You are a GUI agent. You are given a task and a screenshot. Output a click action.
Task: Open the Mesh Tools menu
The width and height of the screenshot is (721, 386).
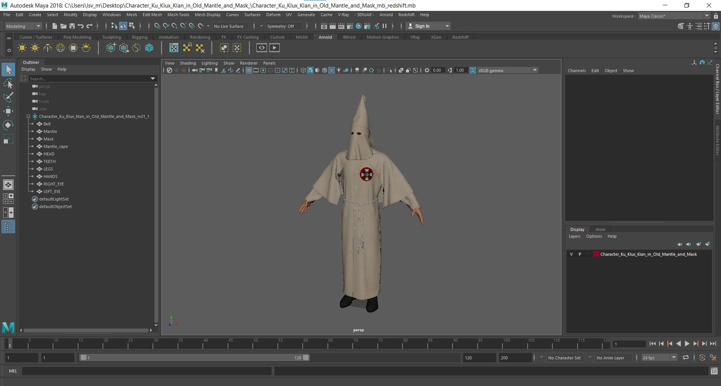pos(178,15)
